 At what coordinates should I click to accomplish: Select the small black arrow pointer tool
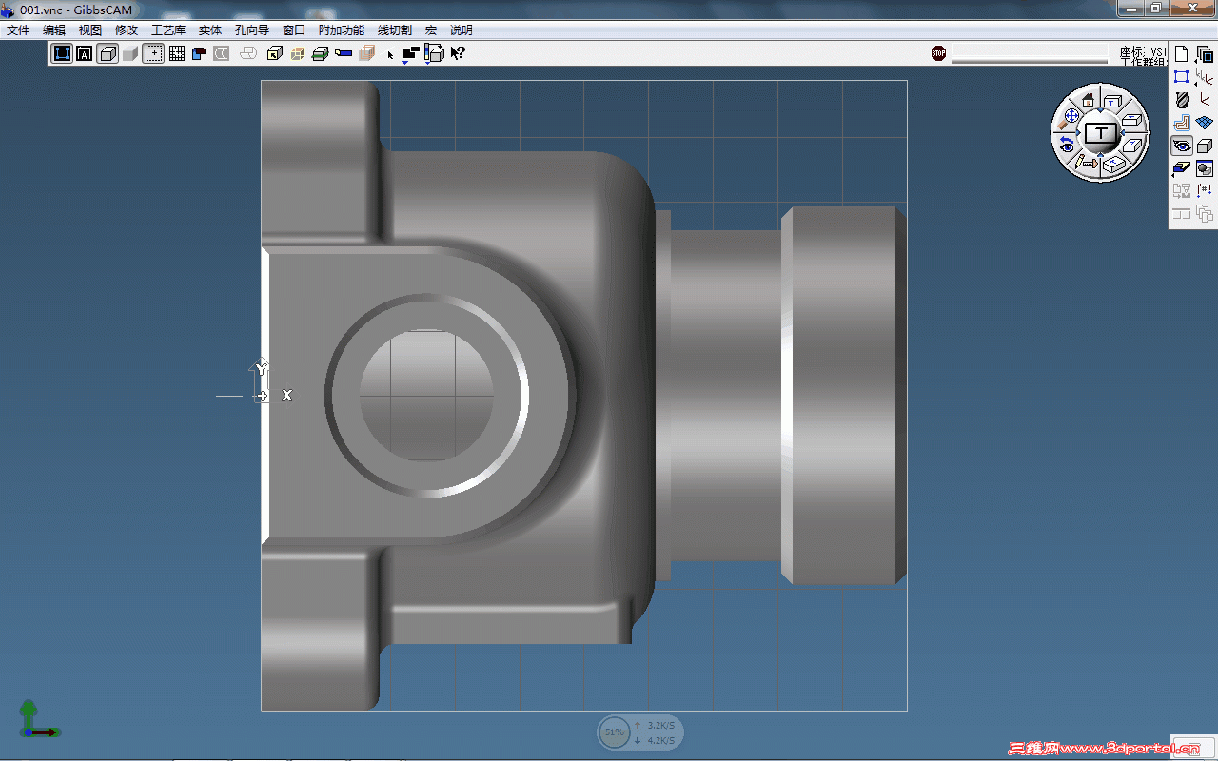[x=390, y=54]
